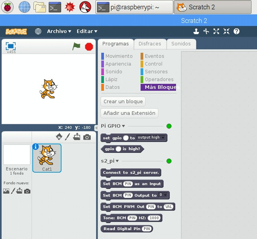Click the Crear un bloque button
The width and height of the screenshot is (257, 239).
point(123,101)
